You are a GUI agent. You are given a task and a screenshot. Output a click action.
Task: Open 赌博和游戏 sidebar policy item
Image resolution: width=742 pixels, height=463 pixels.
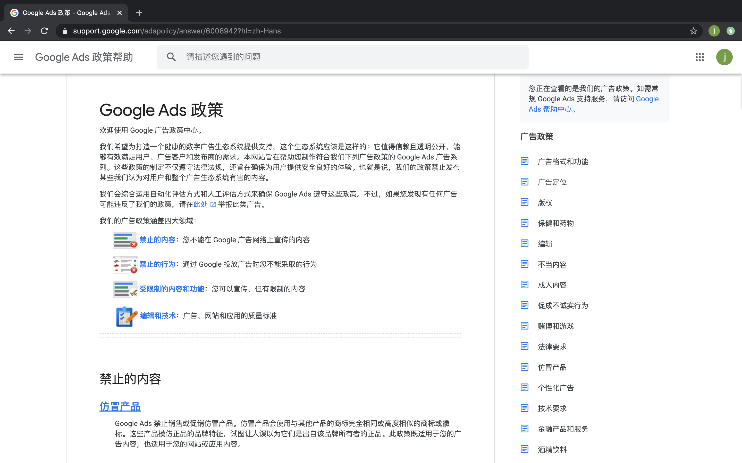[x=555, y=326]
